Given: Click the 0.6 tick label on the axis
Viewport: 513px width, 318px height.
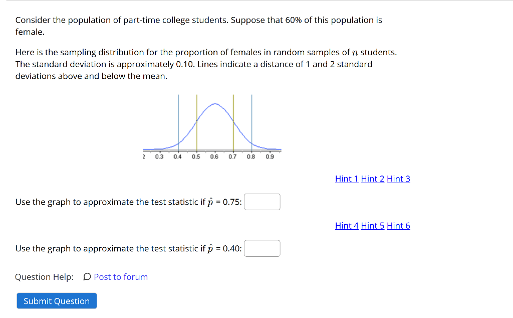Looking at the screenshot, I should 214,155.
